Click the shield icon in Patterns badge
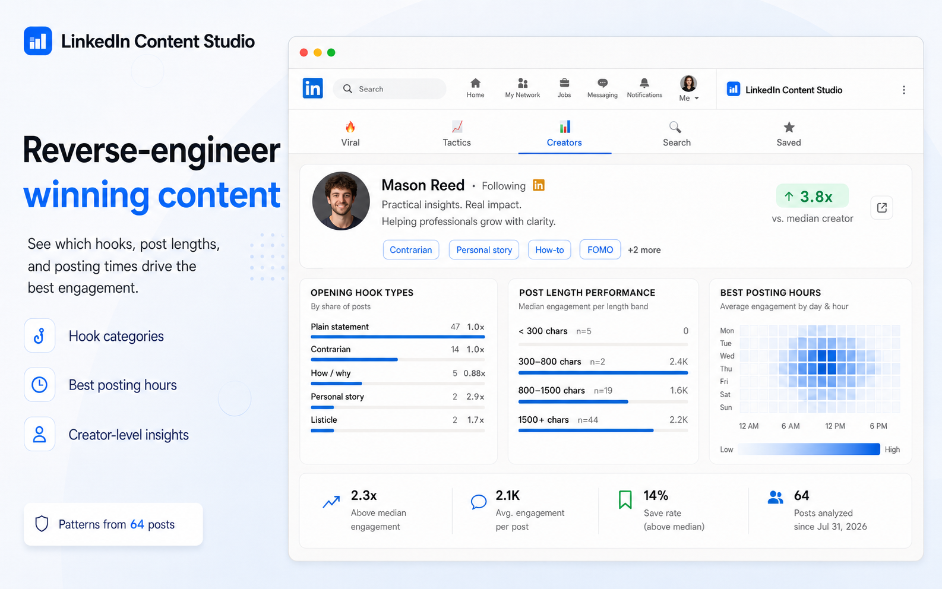Image resolution: width=942 pixels, height=589 pixels. coord(42,524)
